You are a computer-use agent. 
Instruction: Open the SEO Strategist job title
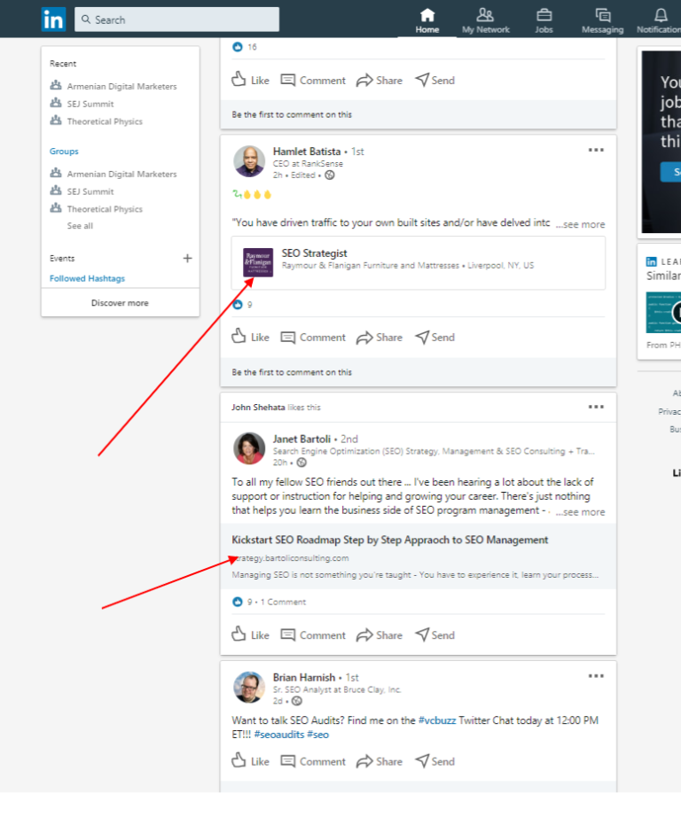tap(315, 253)
